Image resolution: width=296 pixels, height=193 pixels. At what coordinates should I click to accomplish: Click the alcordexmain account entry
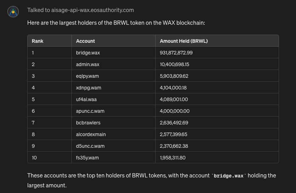point(91,134)
